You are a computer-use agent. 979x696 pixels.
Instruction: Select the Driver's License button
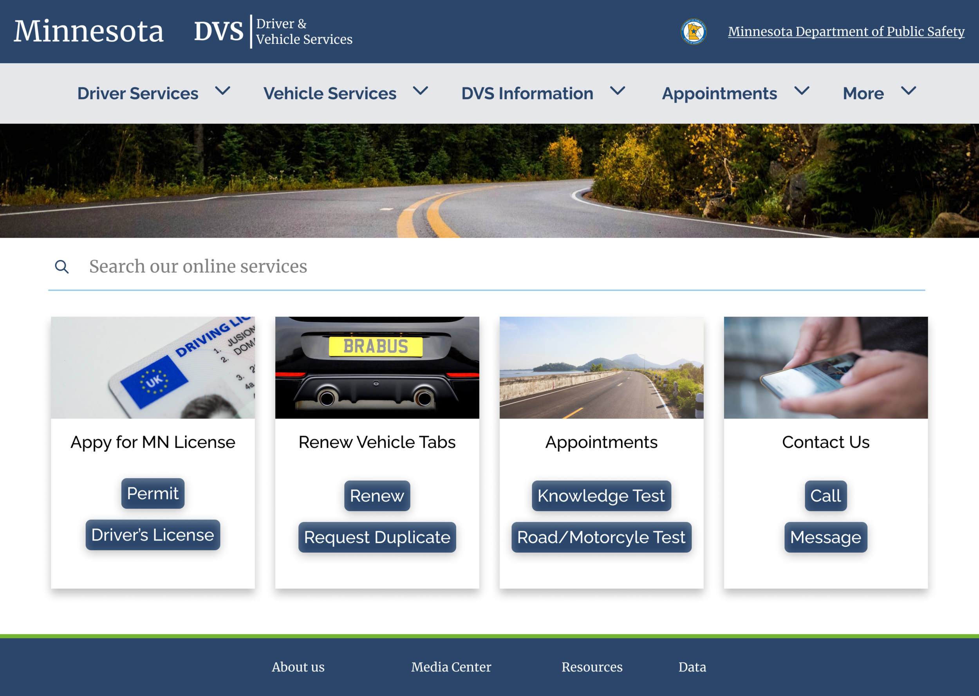(153, 535)
